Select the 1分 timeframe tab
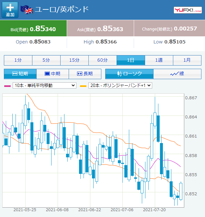The image size is (205, 217). [18, 60]
